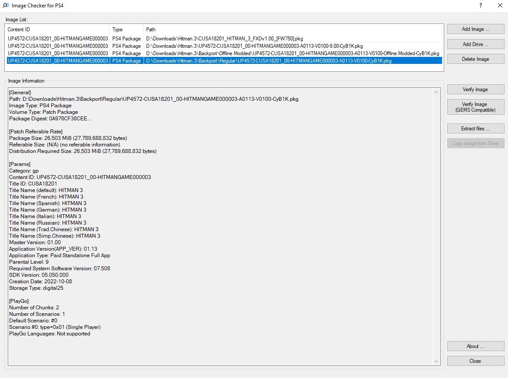This screenshot has width=508, height=378.
Task: Select the V0100-9.00-CyB1K.pkg row
Action: pyautogui.click(x=254, y=46)
